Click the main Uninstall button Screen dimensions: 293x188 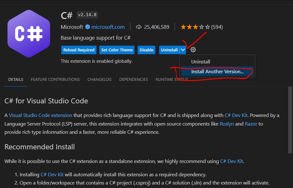pos(169,50)
